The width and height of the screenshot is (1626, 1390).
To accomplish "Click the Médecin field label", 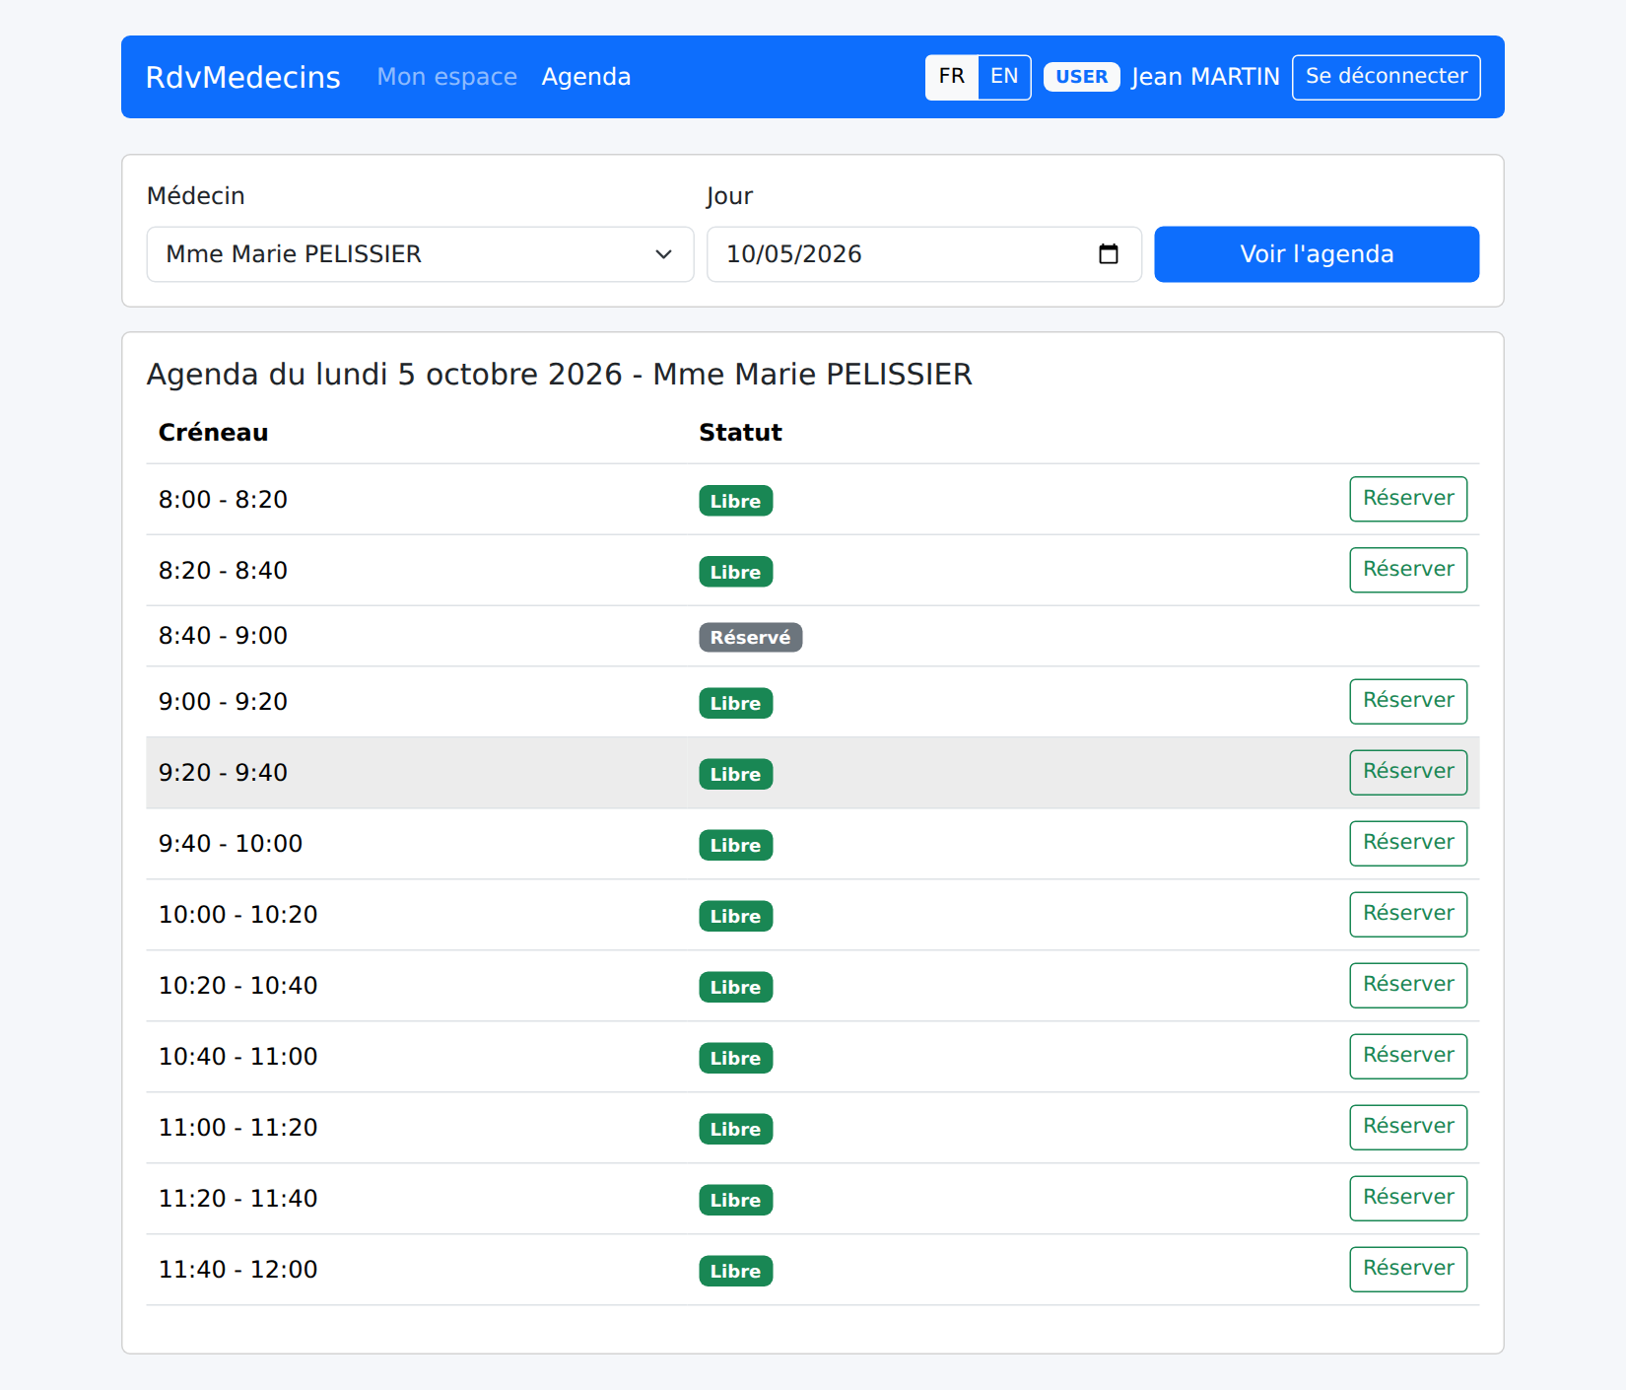I will point(196,196).
